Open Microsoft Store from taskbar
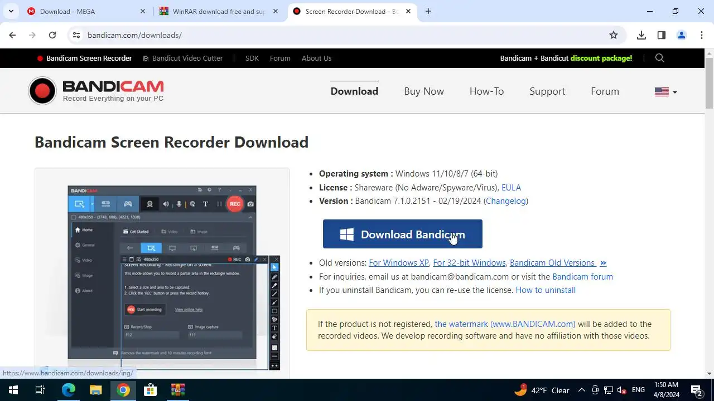Image resolution: width=714 pixels, height=401 pixels. click(151, 390)
